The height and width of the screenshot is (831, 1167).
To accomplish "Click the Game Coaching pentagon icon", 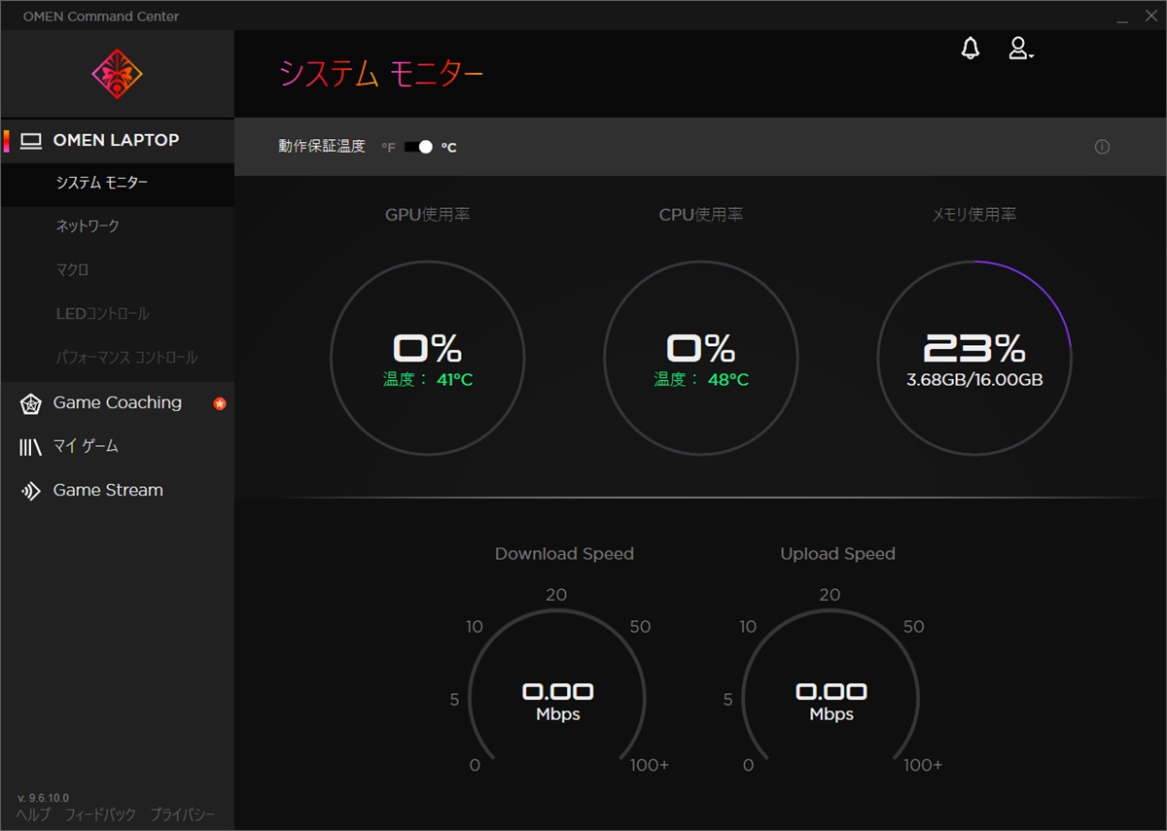I will point(30,403).
